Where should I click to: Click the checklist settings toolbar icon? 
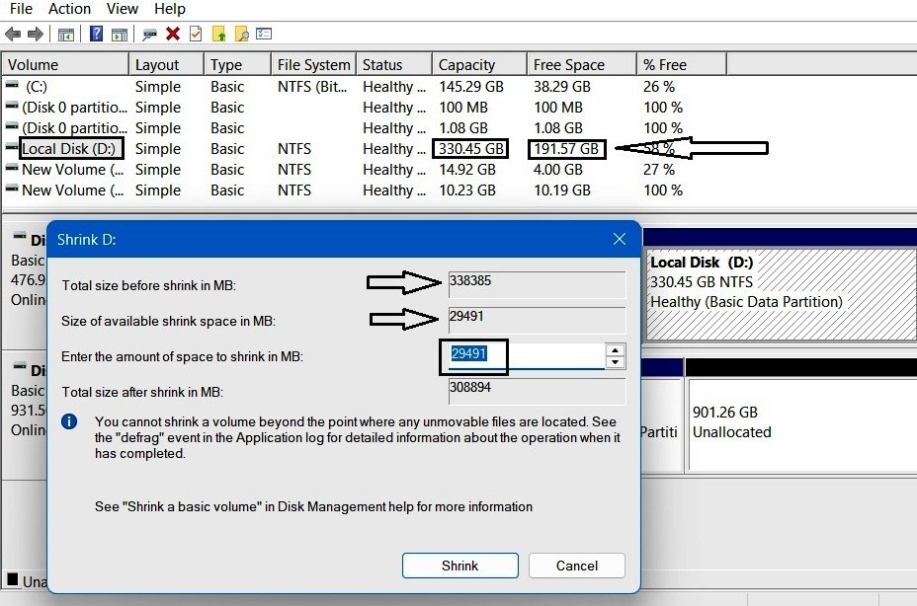click(x=264, y=34)
